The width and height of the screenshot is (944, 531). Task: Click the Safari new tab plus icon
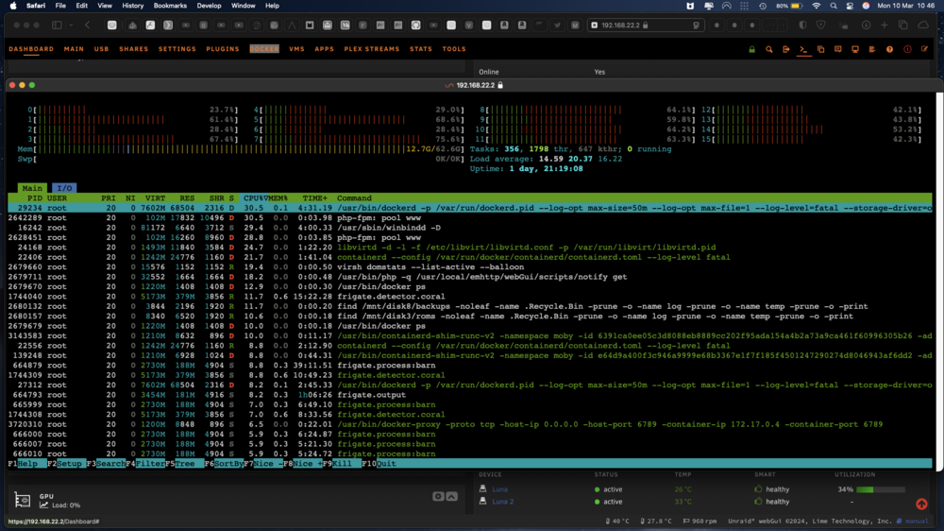(885, 26)
